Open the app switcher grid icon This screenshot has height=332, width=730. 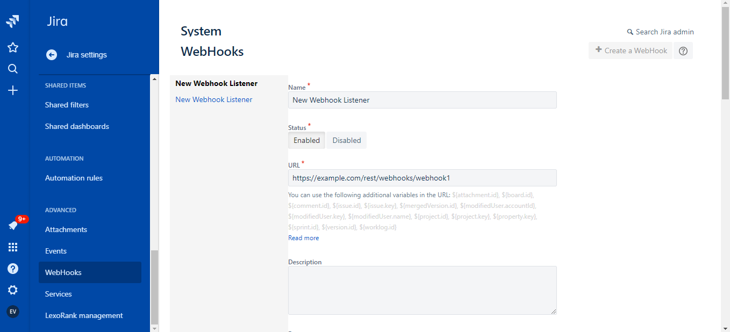pyautogui.click(x=13, y=247)
